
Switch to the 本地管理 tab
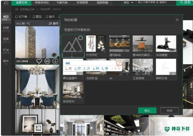pos(82,3)
